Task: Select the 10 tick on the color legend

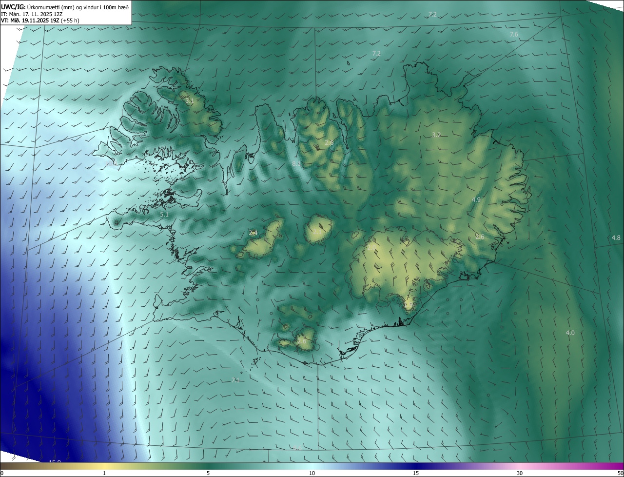Action: pyautogui.click(x=312, y=473)
